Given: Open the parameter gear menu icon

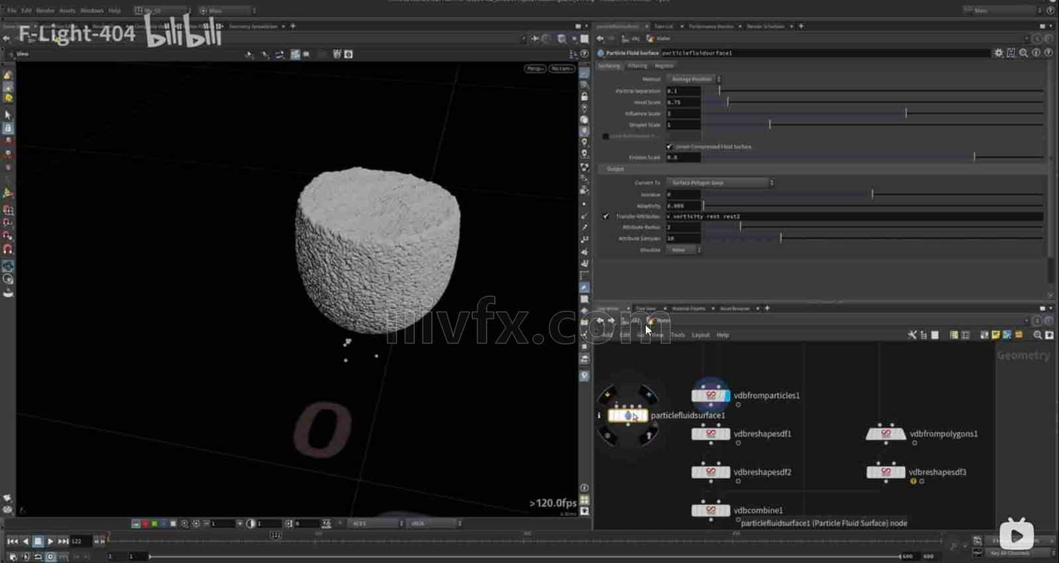Looking at the screenshot, I should (999, 53).
